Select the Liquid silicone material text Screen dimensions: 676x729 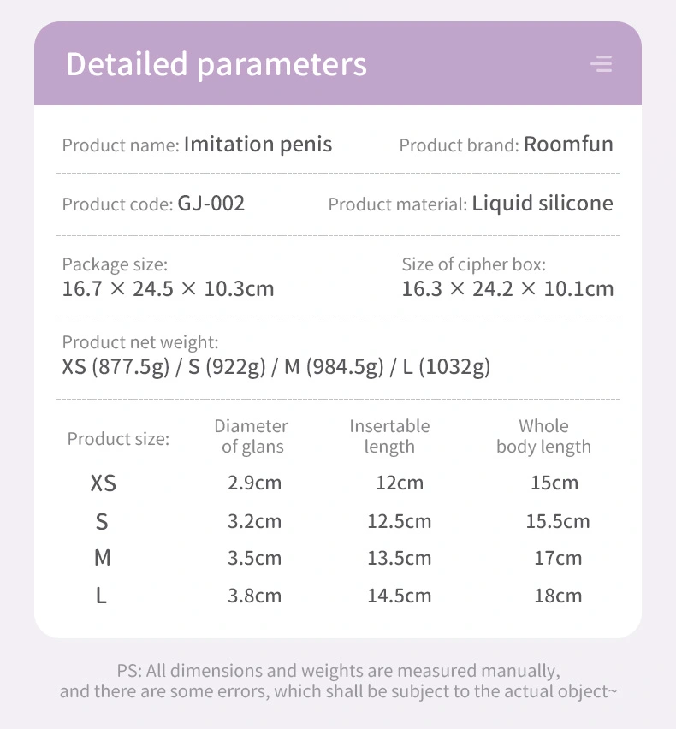click(x=543, y=204)
